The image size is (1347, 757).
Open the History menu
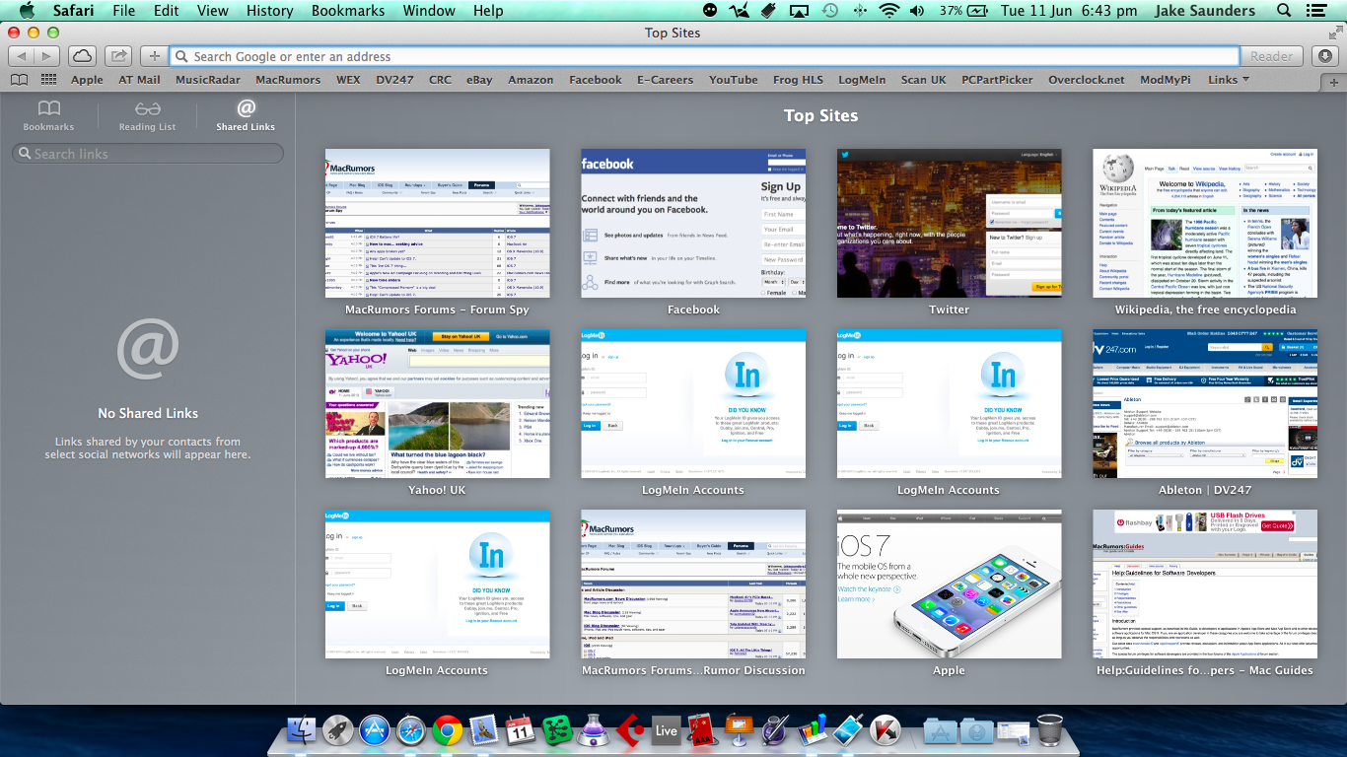click(269, 11)
